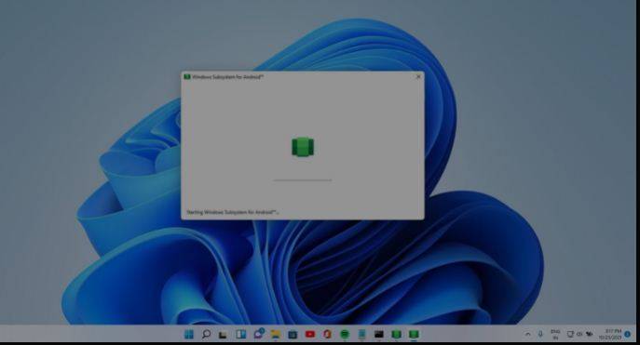Open Task View on the taskbar

[x=223, y=335]
